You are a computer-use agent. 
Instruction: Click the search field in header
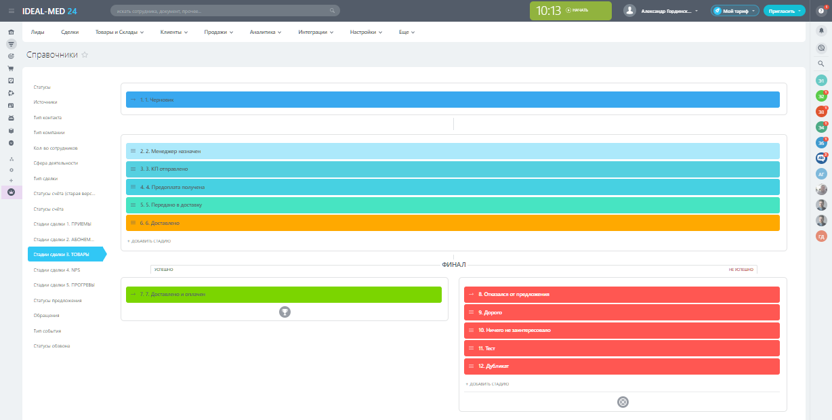click(225, 11)
